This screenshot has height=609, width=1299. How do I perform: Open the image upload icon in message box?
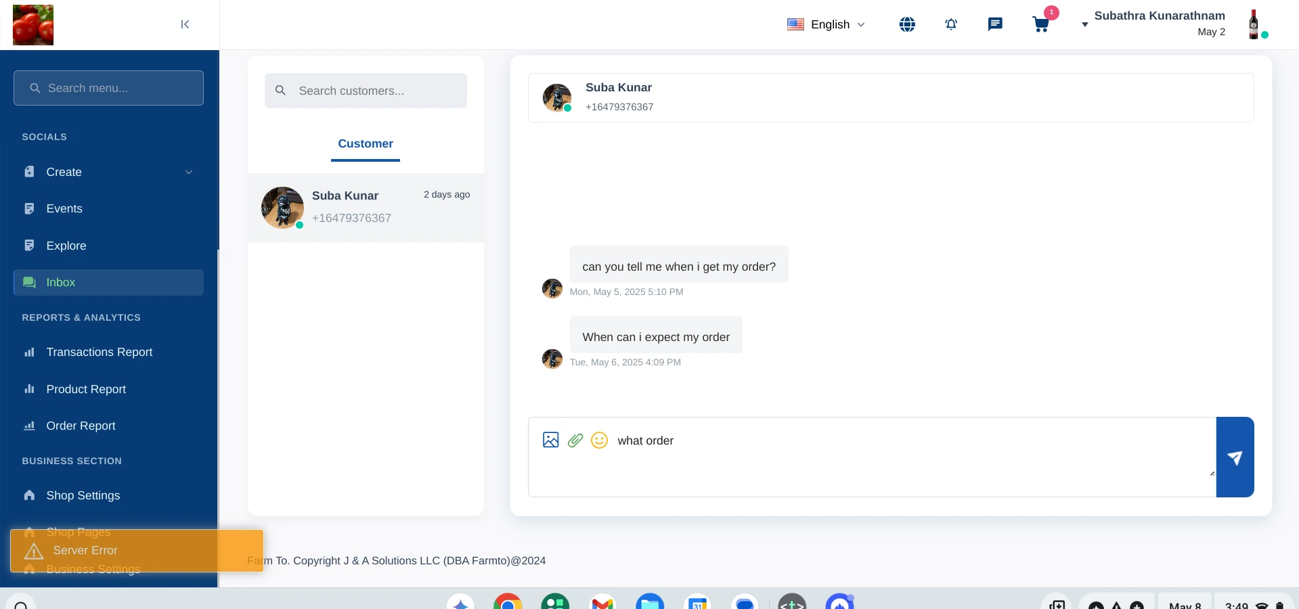551,441
